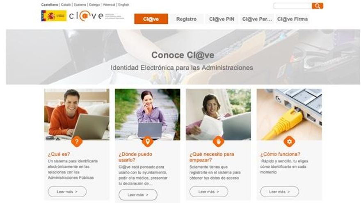Viewport: 361px width, 203px height.
Task: Click the yellow ethernet cable image
Action: coord(289,114)
